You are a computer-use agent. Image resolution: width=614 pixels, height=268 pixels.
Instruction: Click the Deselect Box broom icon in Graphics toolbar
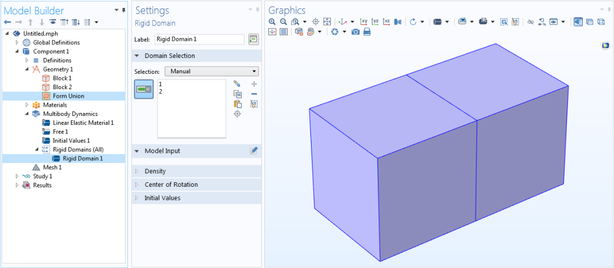pos(515,22)
